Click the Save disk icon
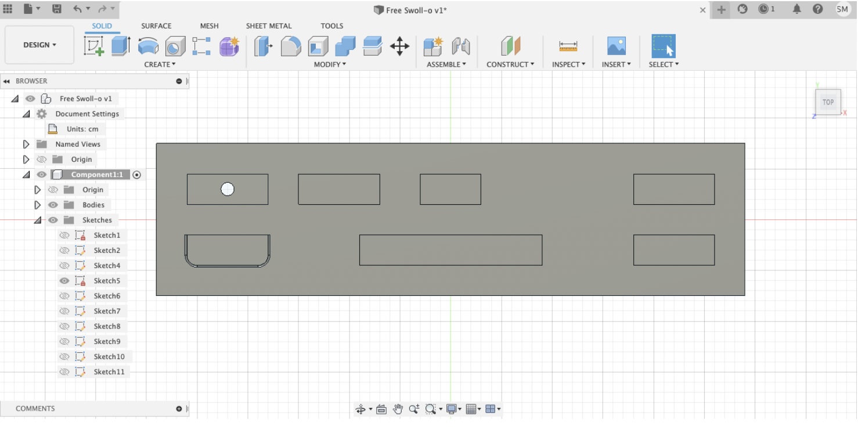 click(x=57, y=9)
